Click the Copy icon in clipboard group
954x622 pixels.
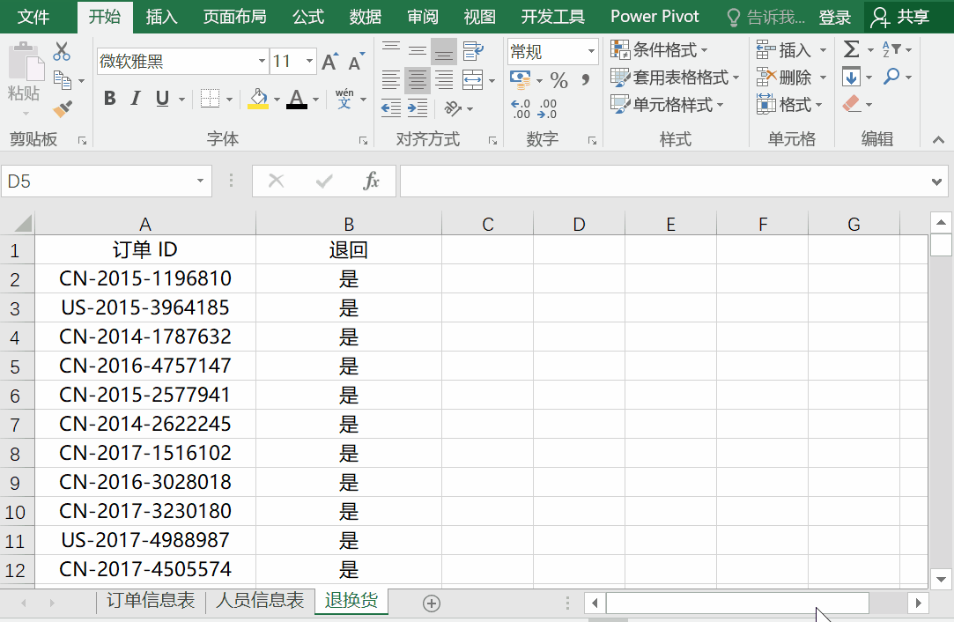pyautogui.click(x=62, y=80)
